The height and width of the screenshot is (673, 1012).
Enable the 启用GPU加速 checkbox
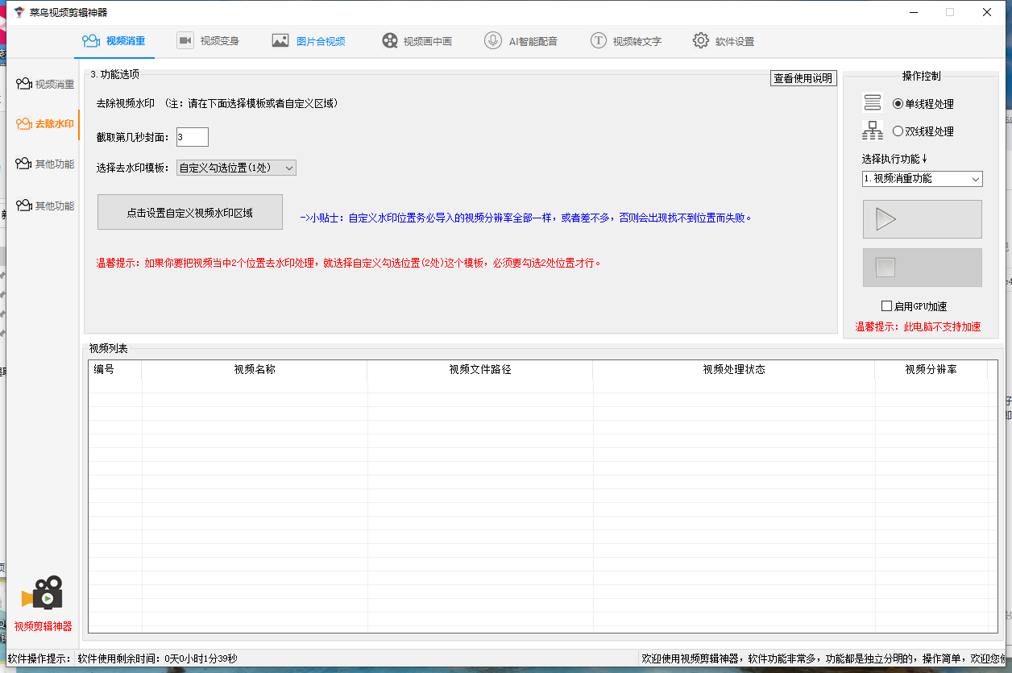pos(887,306)
